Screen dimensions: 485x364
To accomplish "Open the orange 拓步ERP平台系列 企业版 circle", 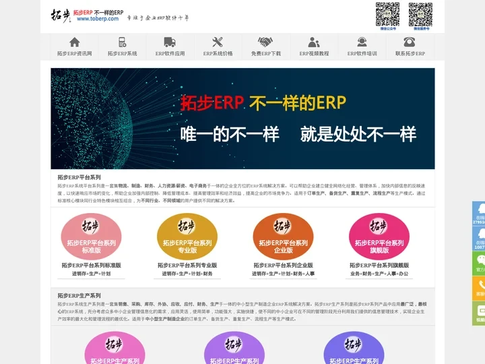I will click(x=284, y=236).
